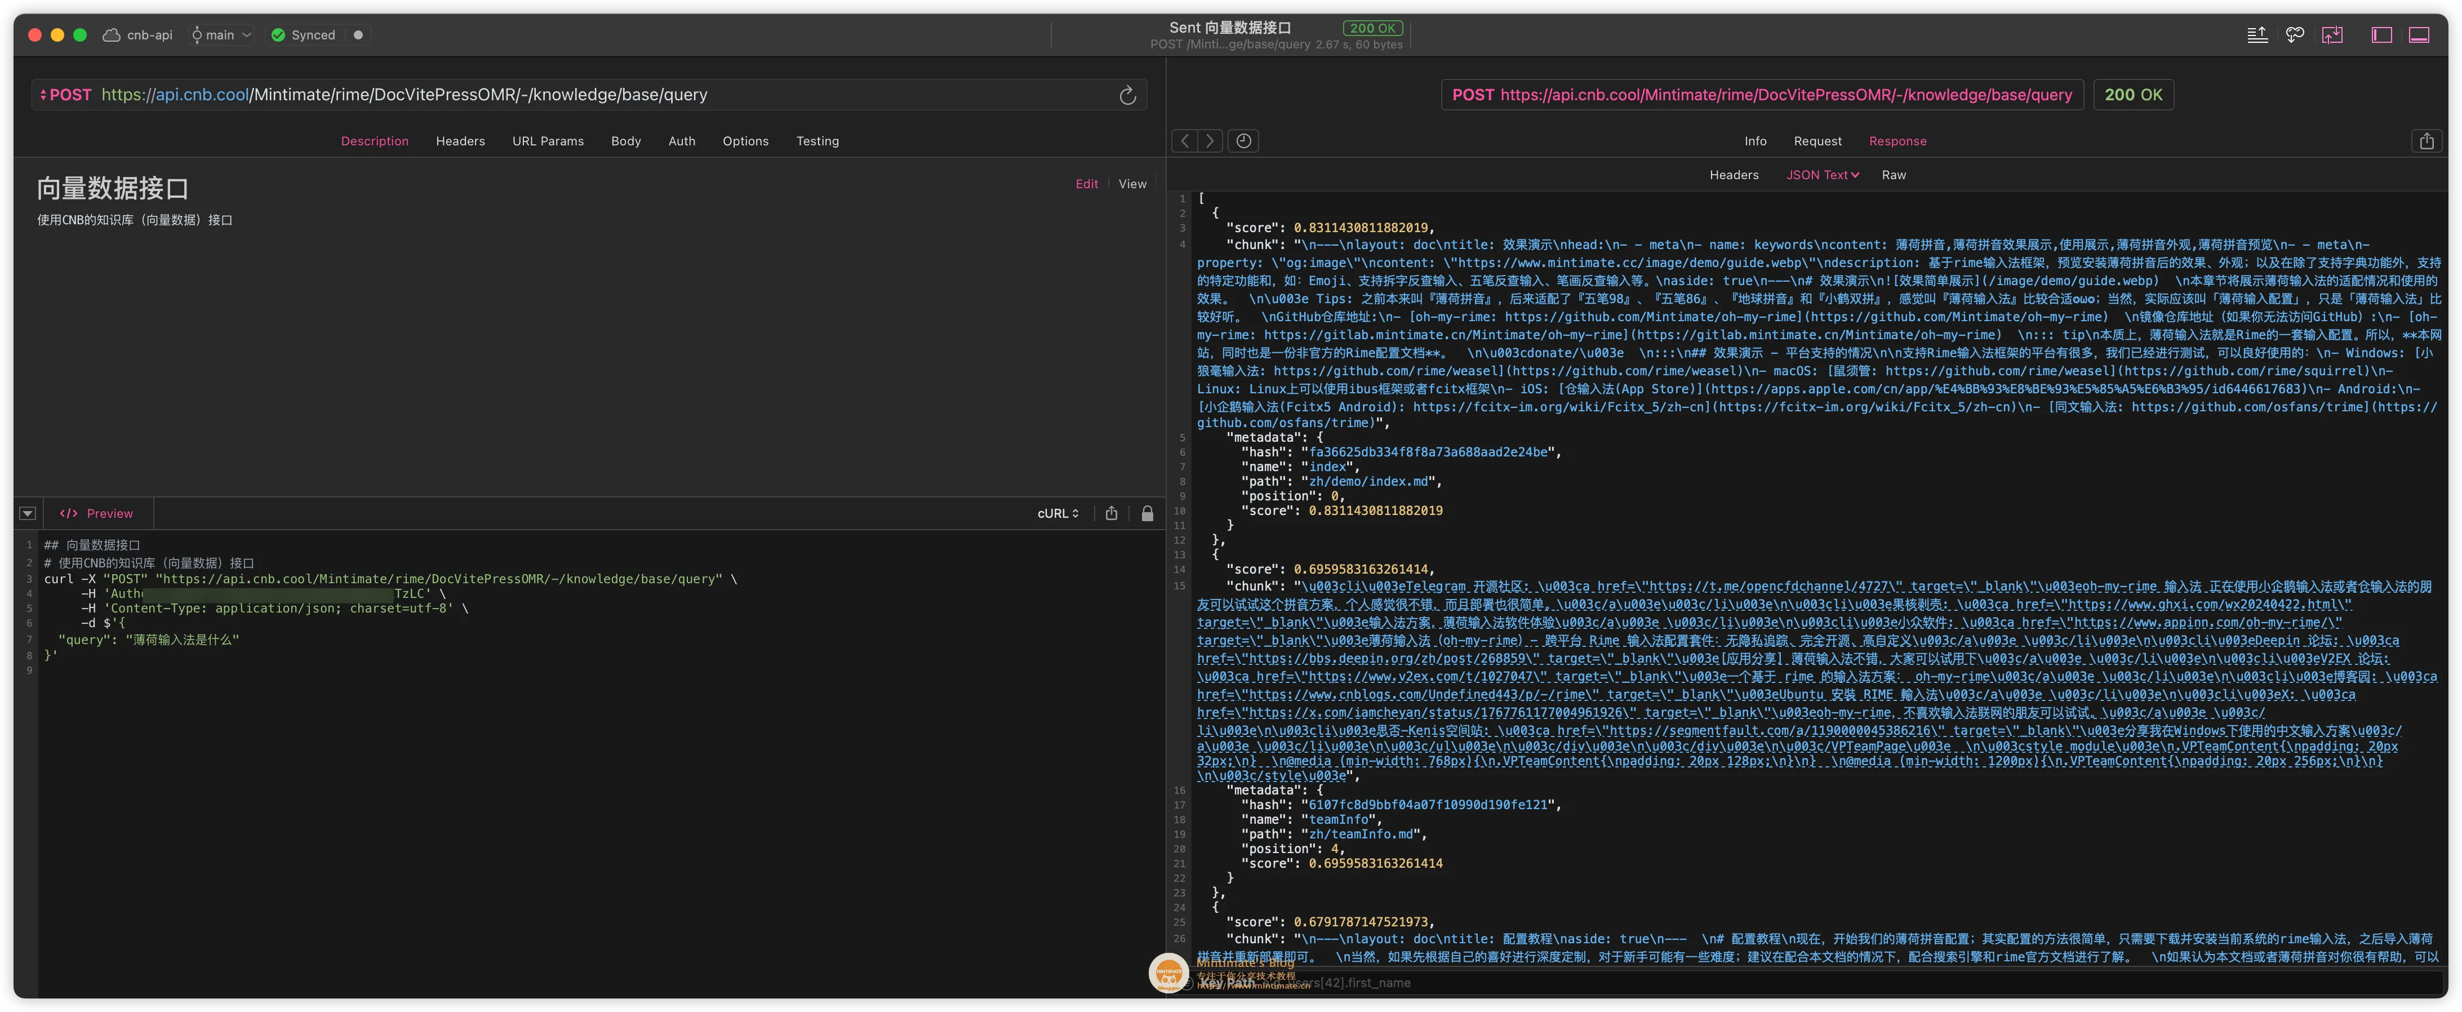Click the export code share icon

click(x=1112, y=513)
